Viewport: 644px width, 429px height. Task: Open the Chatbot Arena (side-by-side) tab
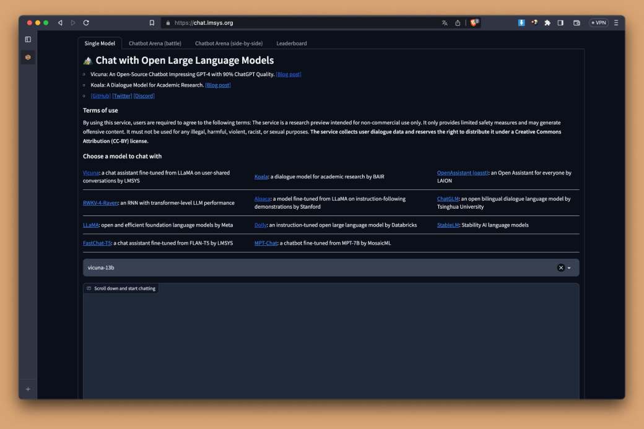228,43
